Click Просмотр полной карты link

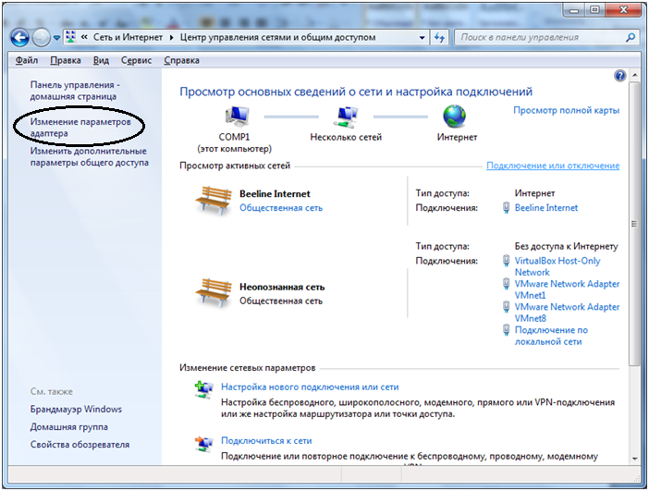pyautogui.click(x=566, y=110)
